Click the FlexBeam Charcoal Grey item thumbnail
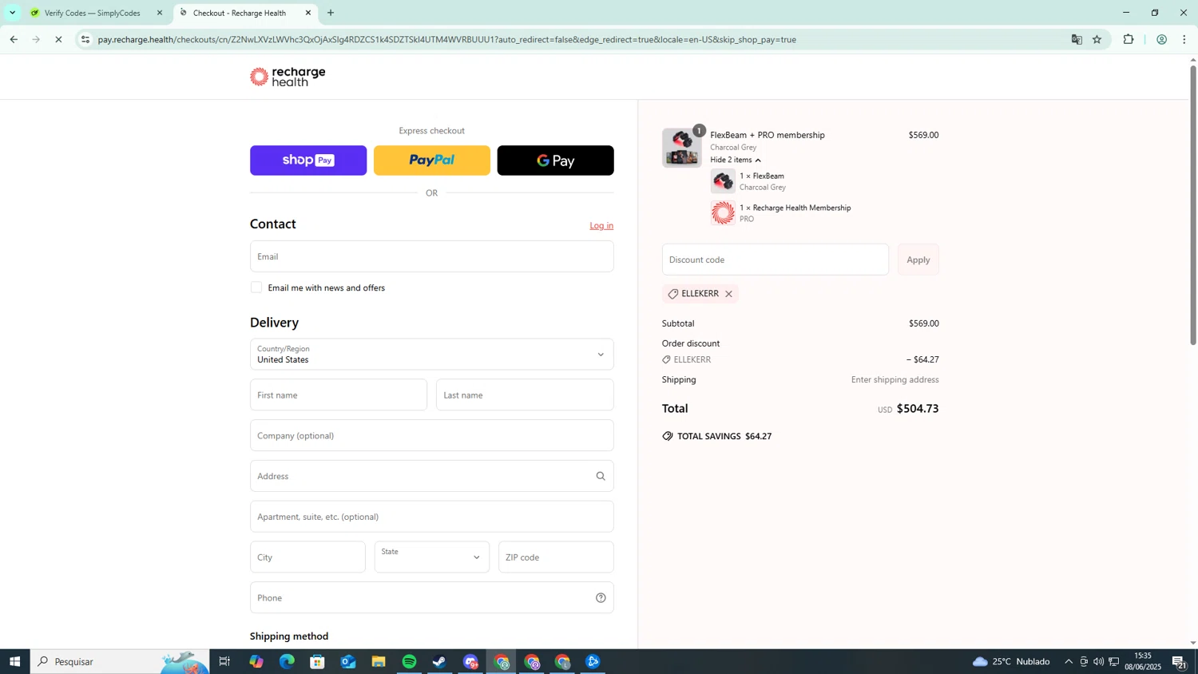 (x=723, y=181)
